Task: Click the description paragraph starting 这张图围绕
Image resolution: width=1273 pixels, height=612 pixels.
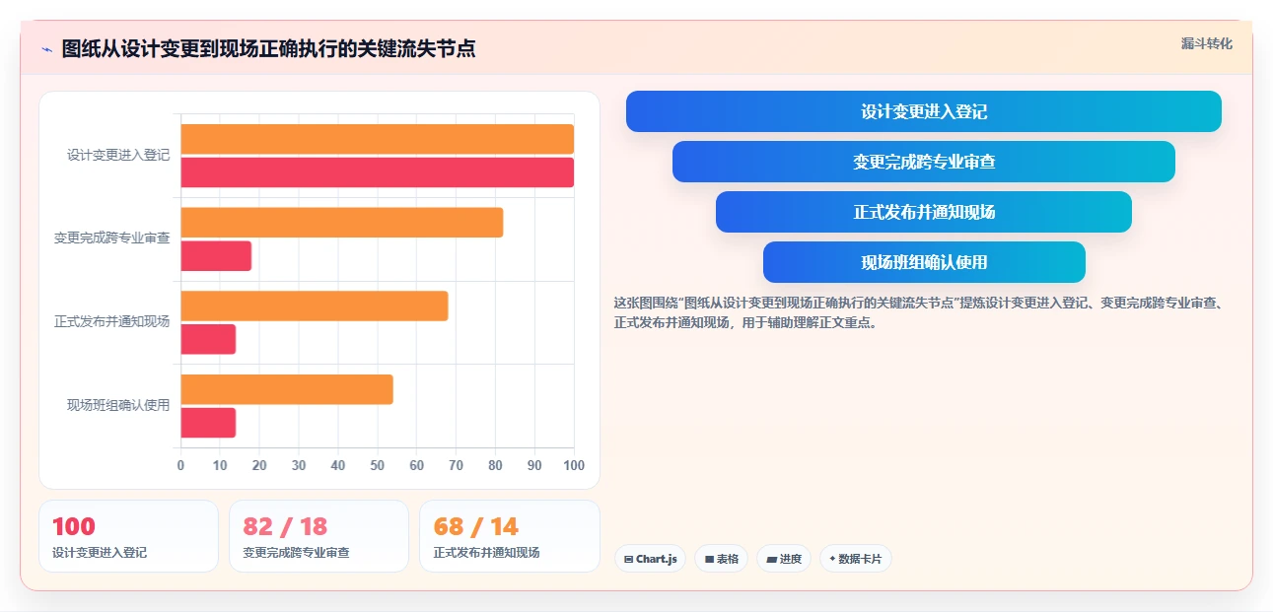Action: [x=918, y=312]
